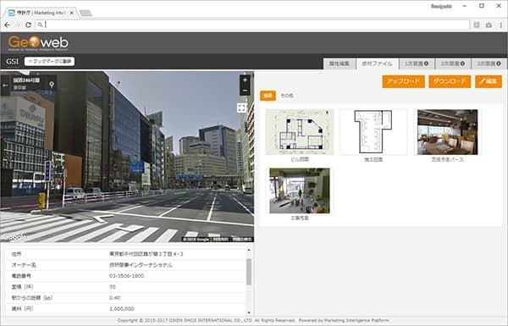Image resolution: width=508 pixels, height=326 pixels.
Task: Click the attribute table scrollbar thumb
Action: pyautogui.click(x=248, y=272)
